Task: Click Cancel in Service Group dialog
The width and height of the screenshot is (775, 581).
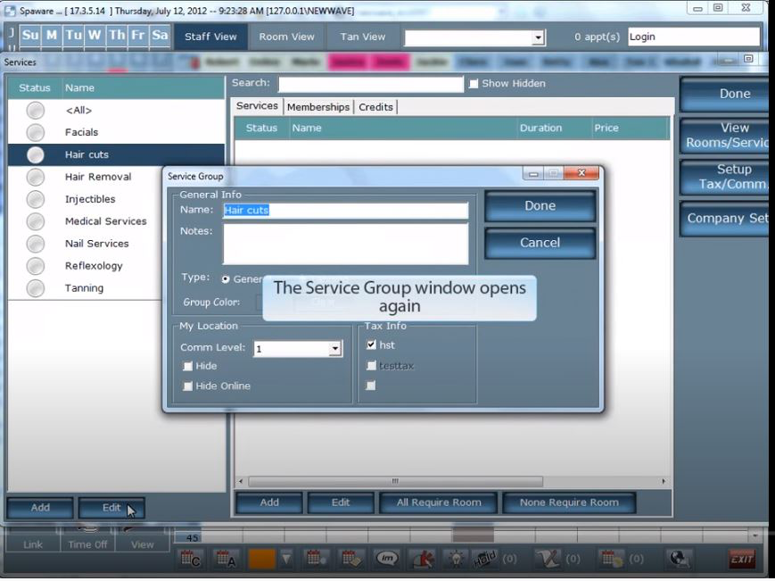Action: 540,242
